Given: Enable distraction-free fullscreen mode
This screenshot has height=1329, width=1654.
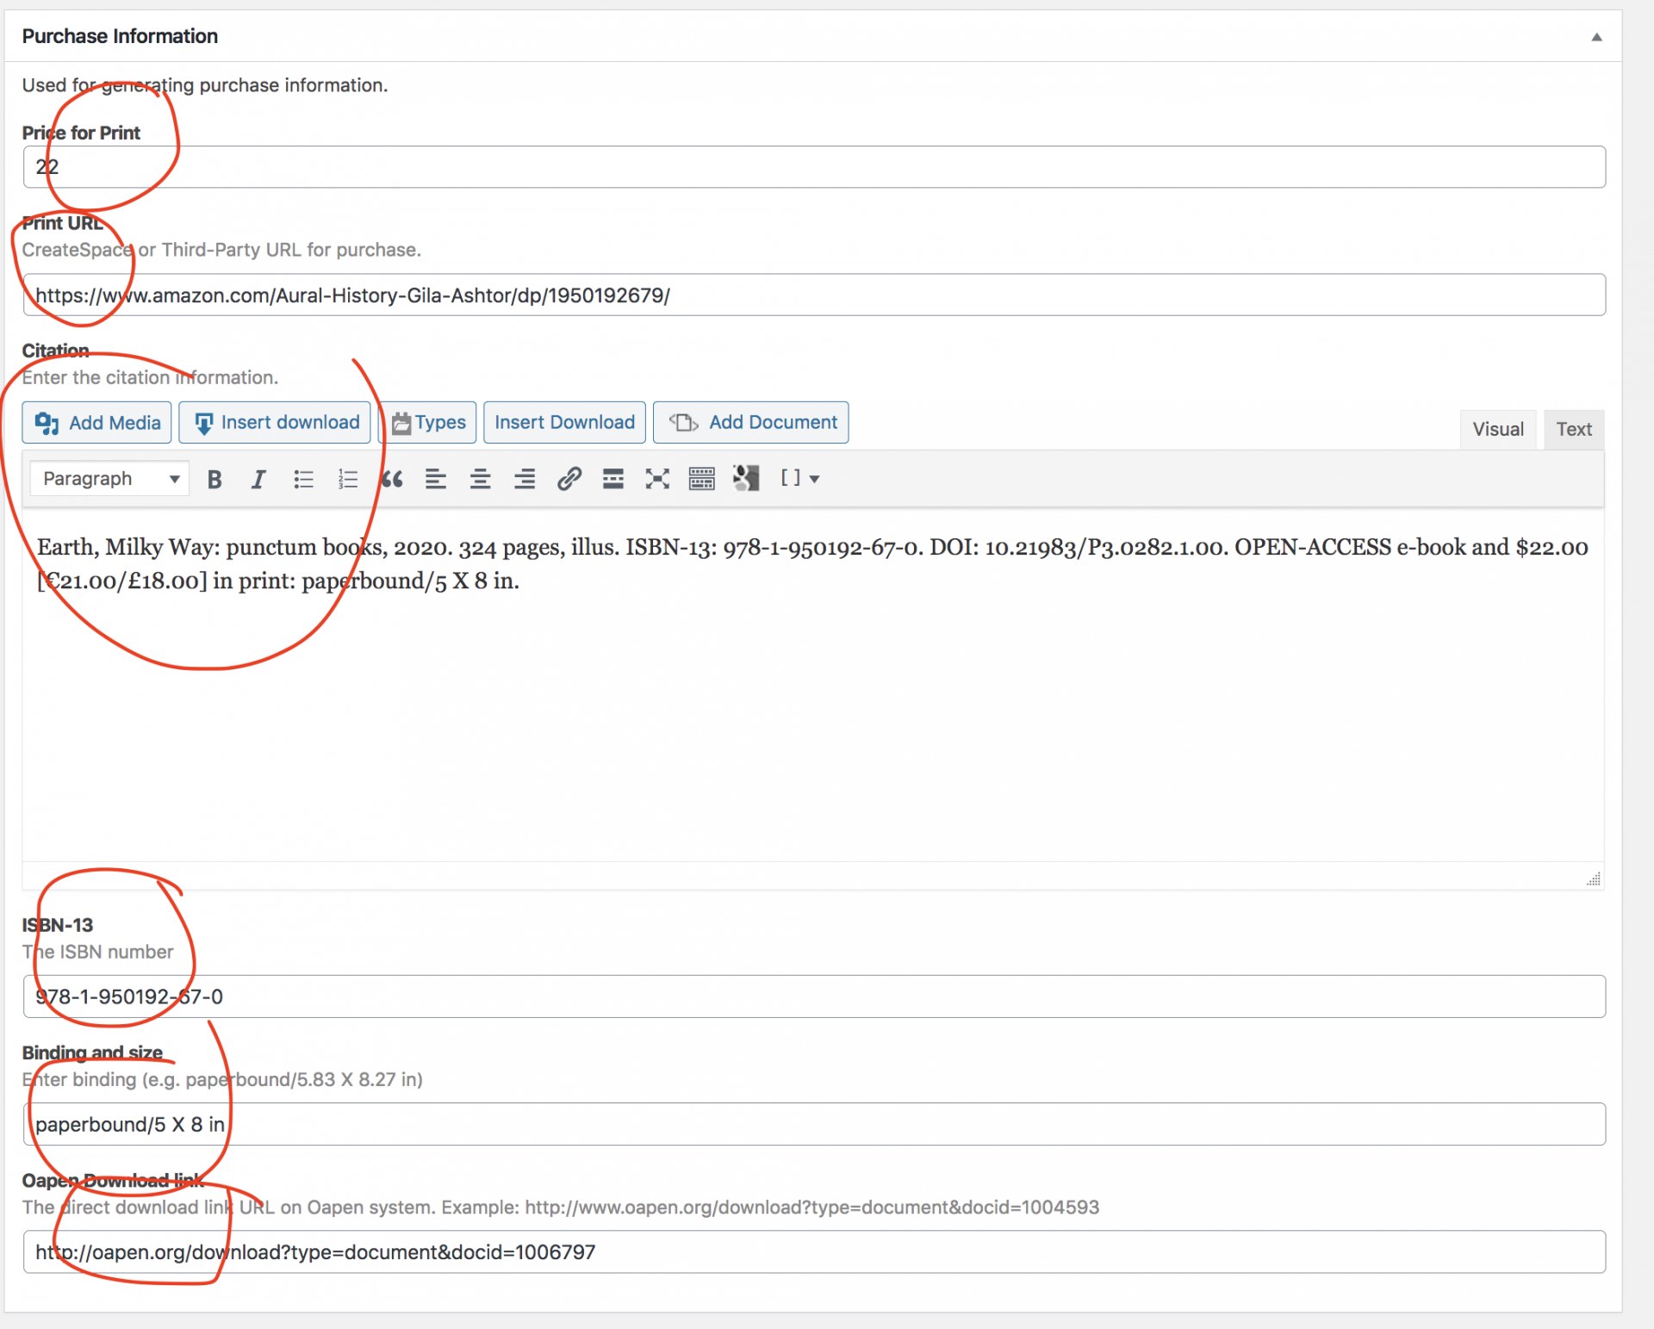Looking at the screenshot, I should tap(657, 479).
